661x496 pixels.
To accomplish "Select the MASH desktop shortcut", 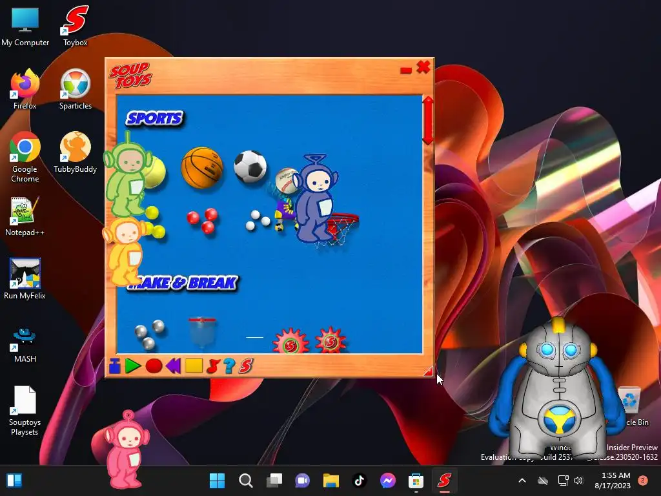I will (x=25, y=345).
